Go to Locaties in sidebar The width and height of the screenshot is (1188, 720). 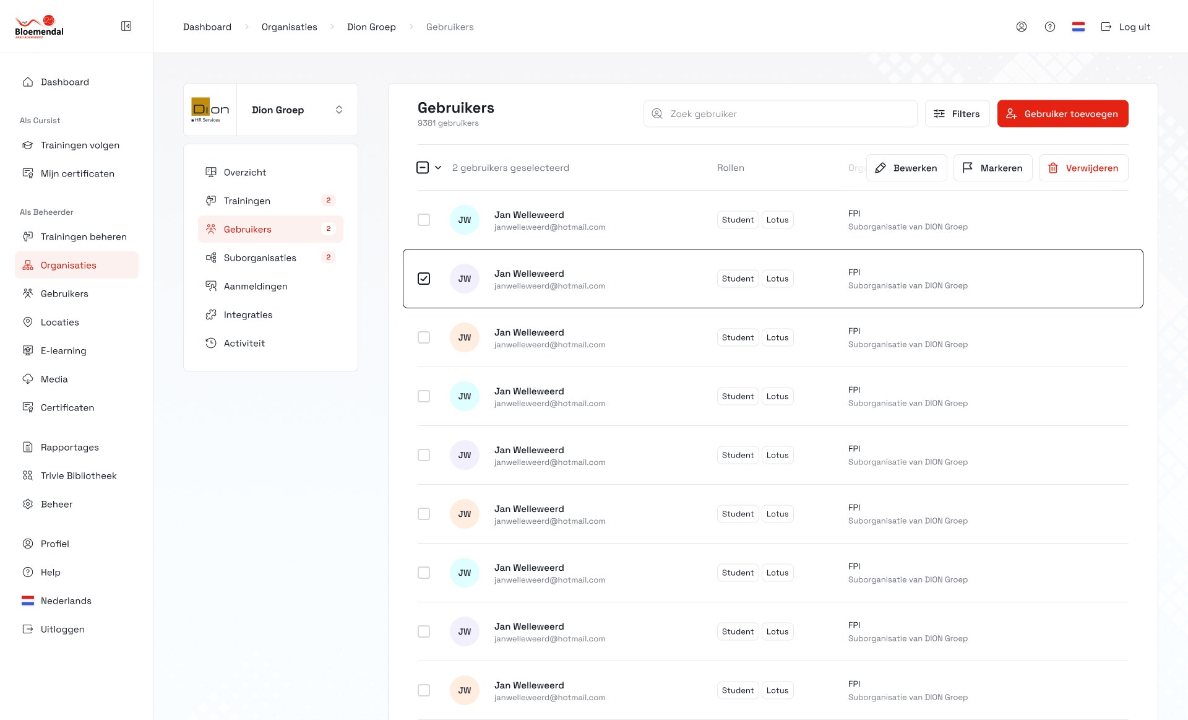(77, 322)
